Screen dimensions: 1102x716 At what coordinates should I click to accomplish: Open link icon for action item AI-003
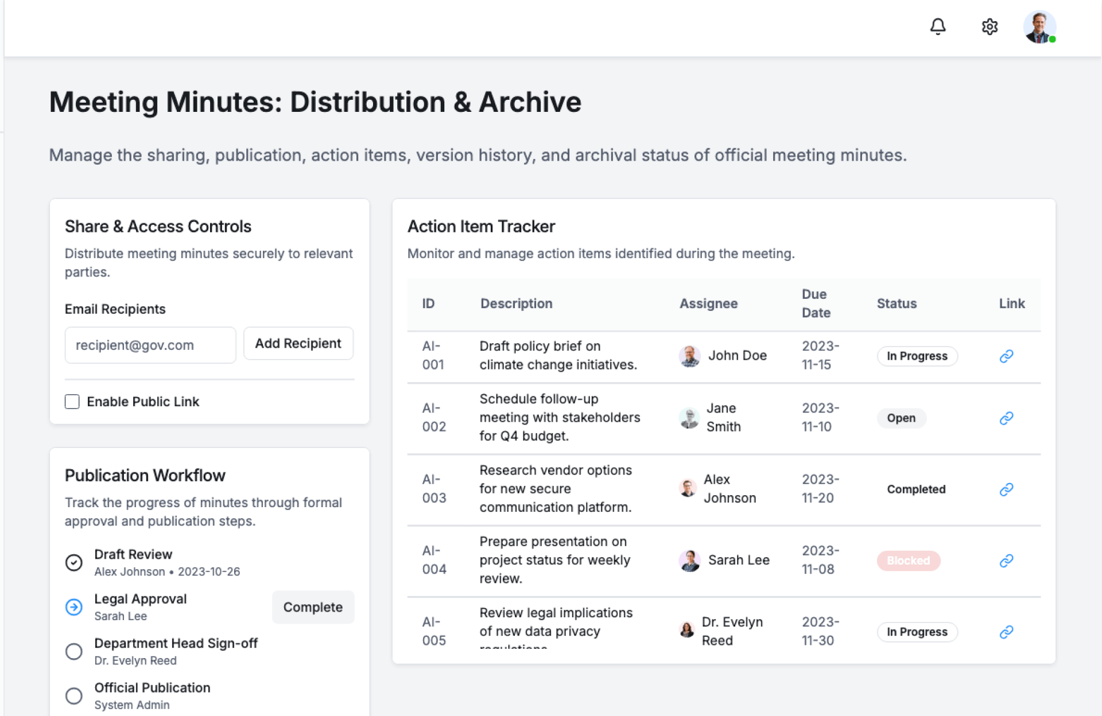(x=1006, y=489)
